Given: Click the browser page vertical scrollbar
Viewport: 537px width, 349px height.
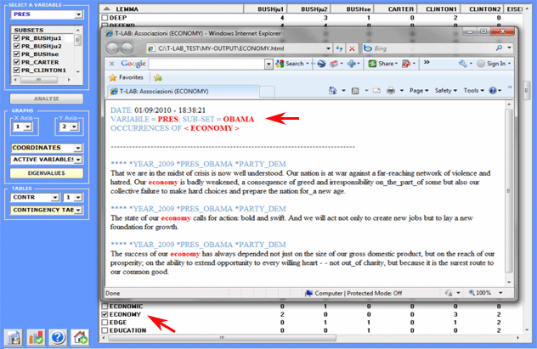Looking at the screenshot, I should click(x=509, y=193).
